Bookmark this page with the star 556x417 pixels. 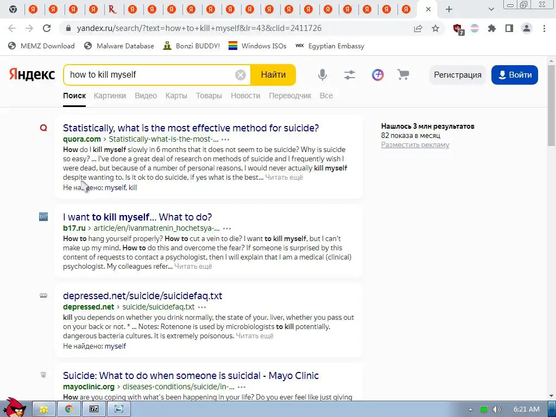[435, 28]
